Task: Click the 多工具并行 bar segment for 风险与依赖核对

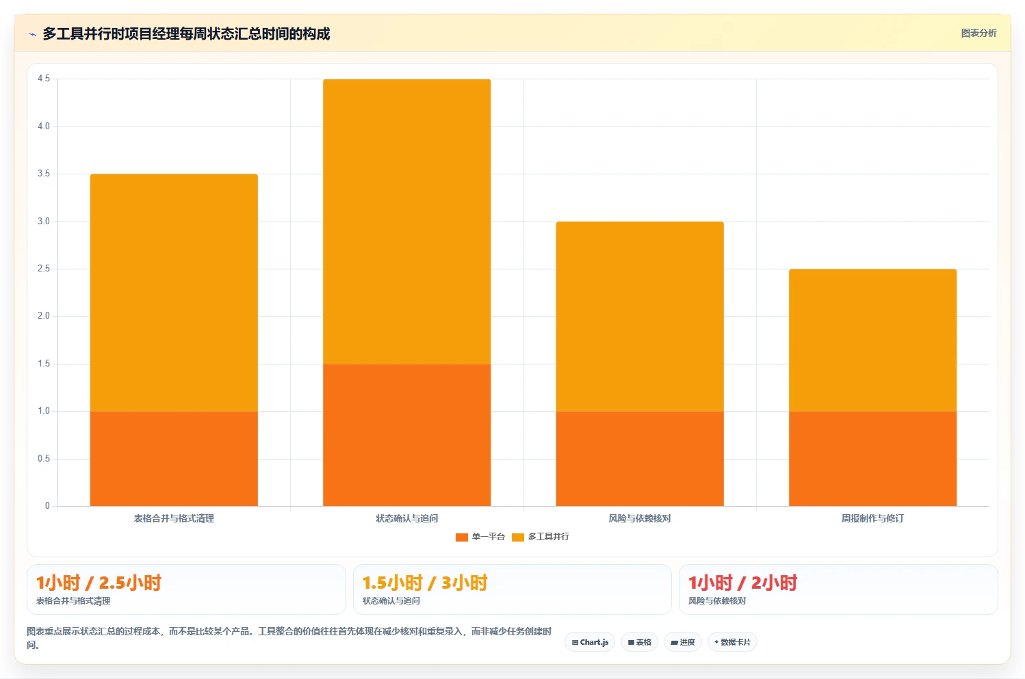Action: (640, 317)
